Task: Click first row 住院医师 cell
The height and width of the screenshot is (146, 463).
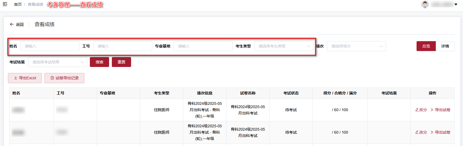Action: pyautogui.click(x=162, y=110)
